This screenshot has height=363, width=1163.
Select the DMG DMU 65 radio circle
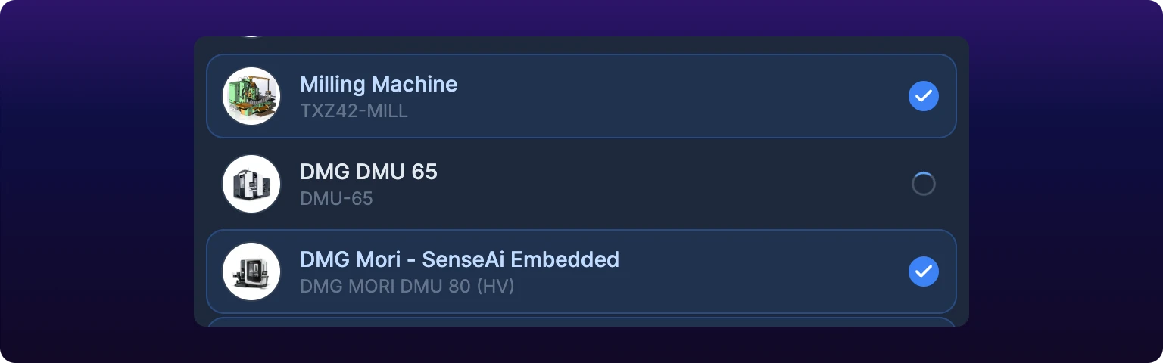click(x=924, y=184)
